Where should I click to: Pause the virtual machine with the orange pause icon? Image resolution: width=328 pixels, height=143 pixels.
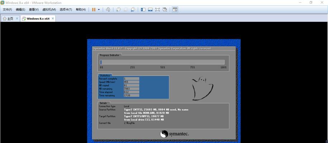coord(94,10)
